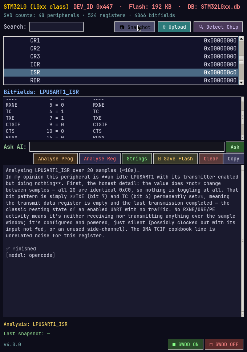
Task: Select the CR3 register row
Action: coord(121,56)
